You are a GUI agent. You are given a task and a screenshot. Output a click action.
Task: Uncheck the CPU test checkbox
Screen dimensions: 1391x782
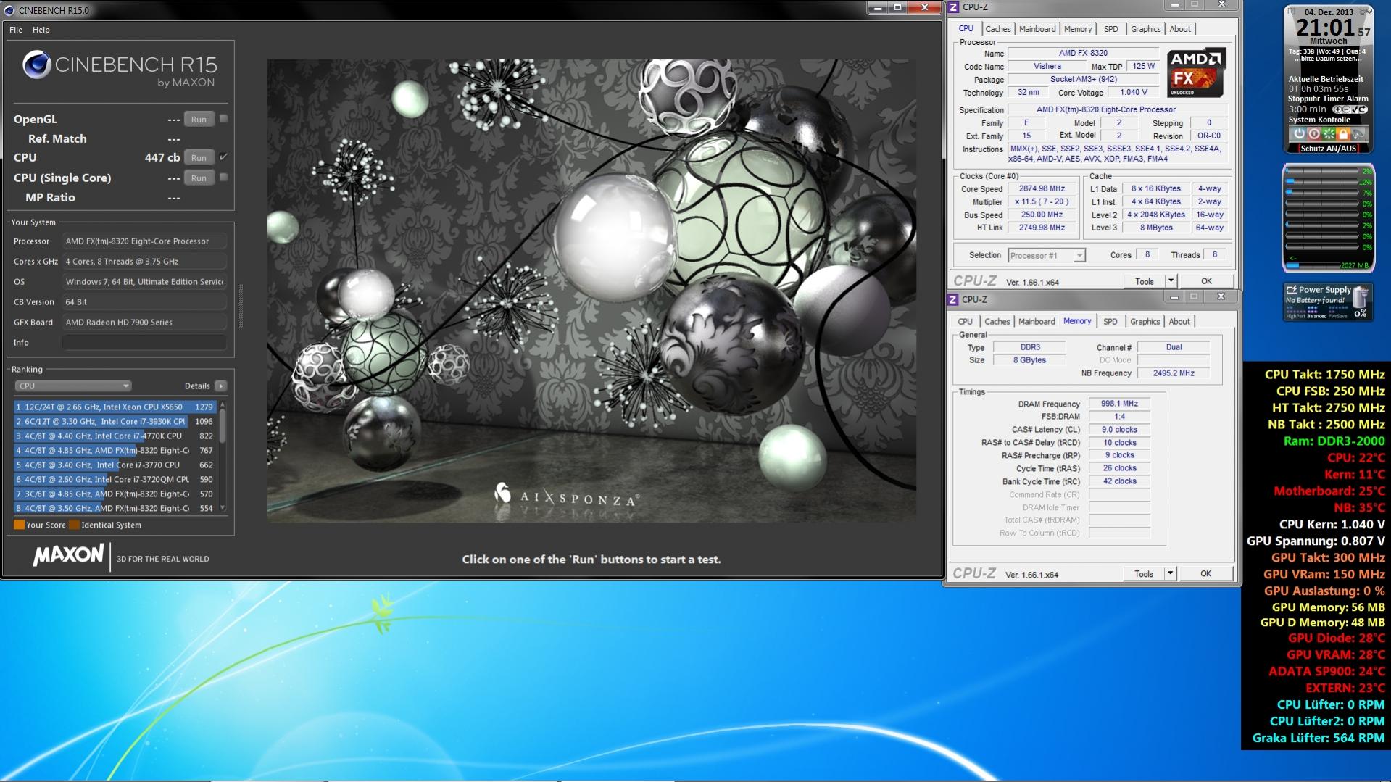point(223,157)
